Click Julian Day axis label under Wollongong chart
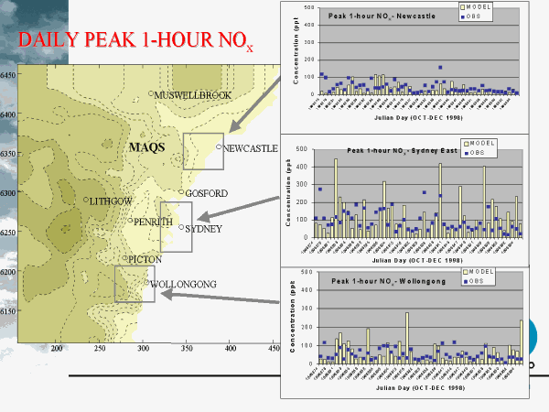 421,388
